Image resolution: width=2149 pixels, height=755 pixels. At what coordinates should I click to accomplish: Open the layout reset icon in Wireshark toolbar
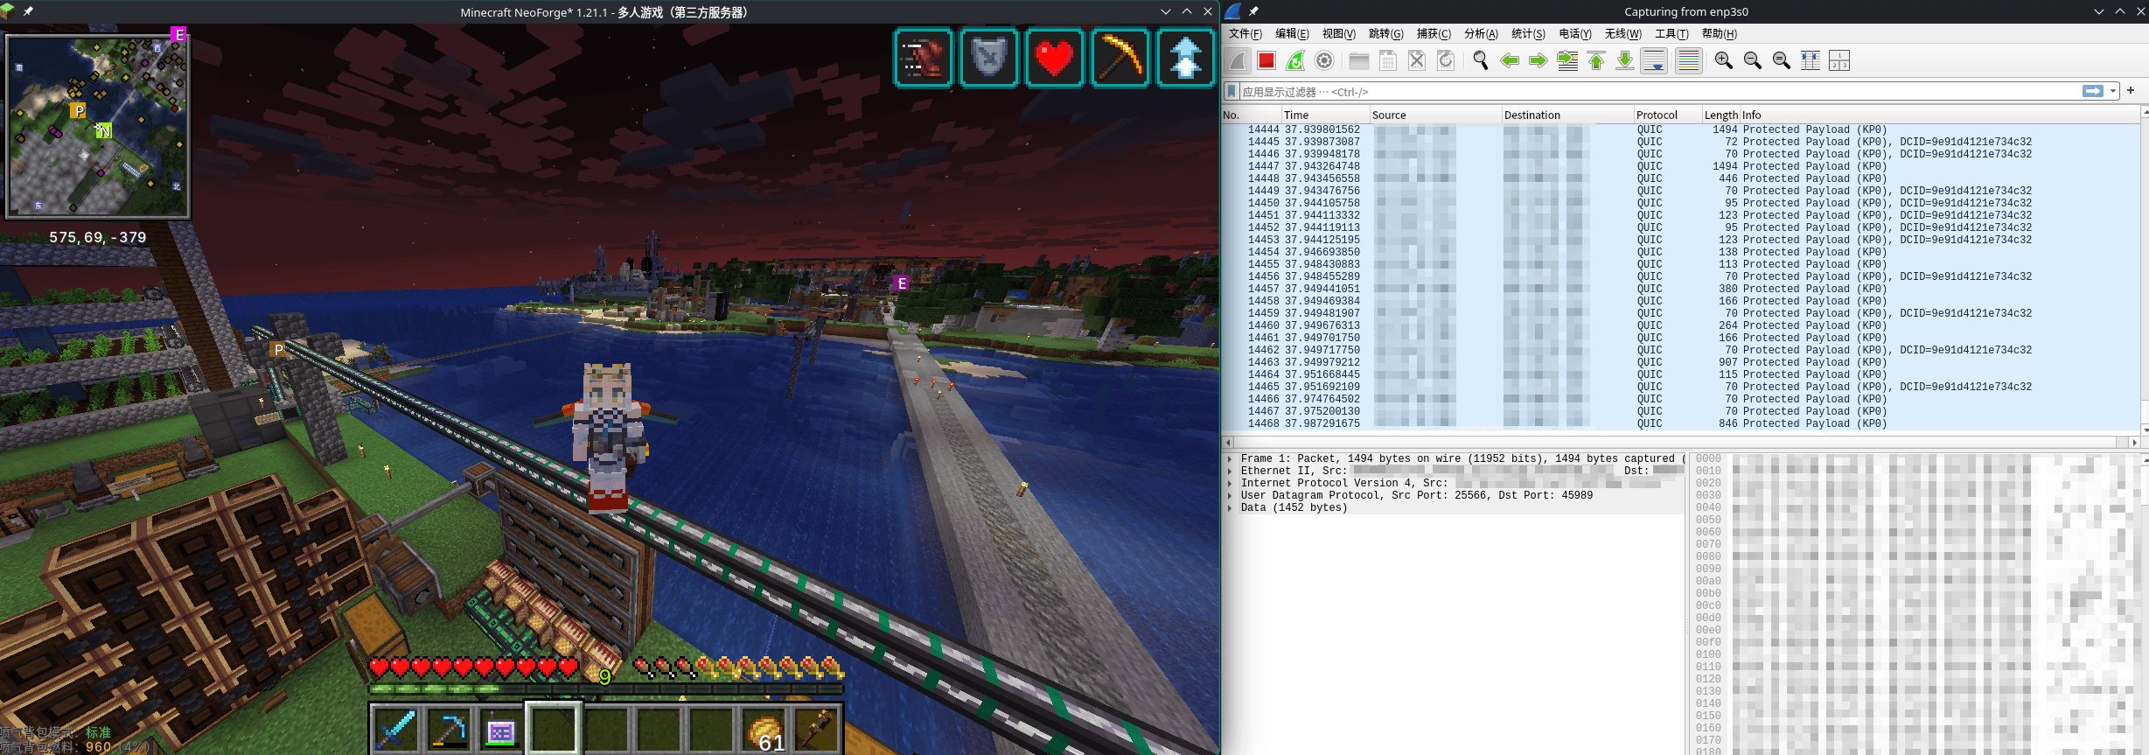tap(1839, 60)
